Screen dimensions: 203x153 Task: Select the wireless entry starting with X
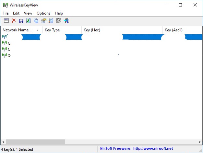point(101,55)
